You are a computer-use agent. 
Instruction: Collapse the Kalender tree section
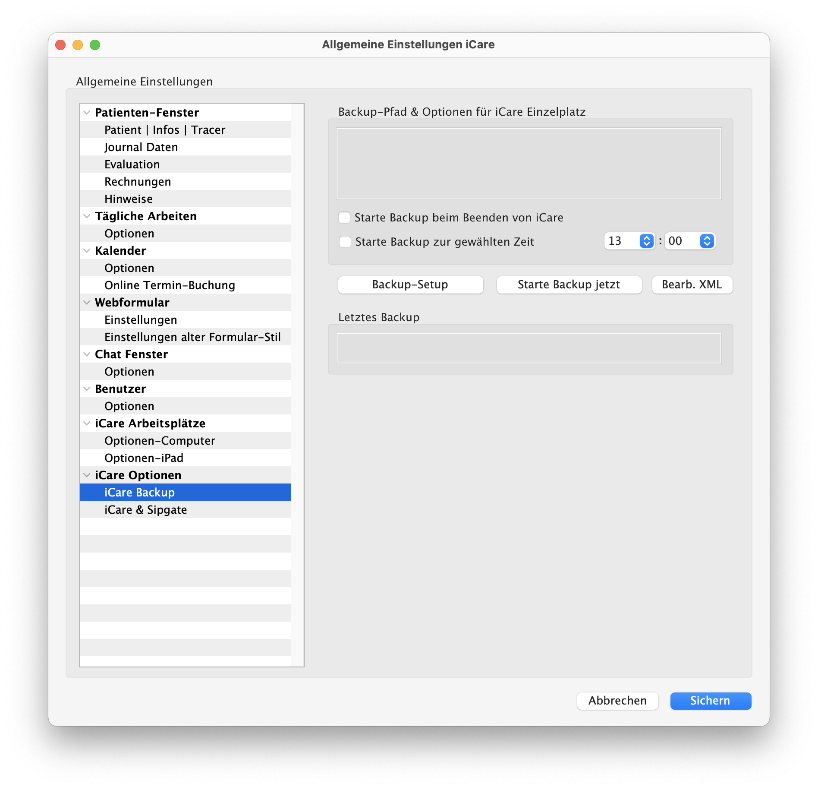(87, 251)
